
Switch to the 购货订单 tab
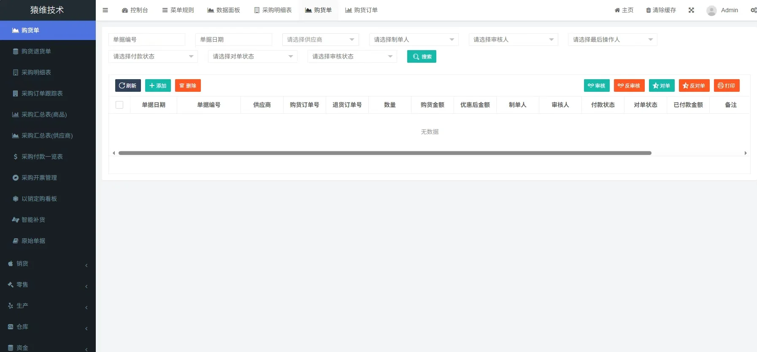click(361, 10)
